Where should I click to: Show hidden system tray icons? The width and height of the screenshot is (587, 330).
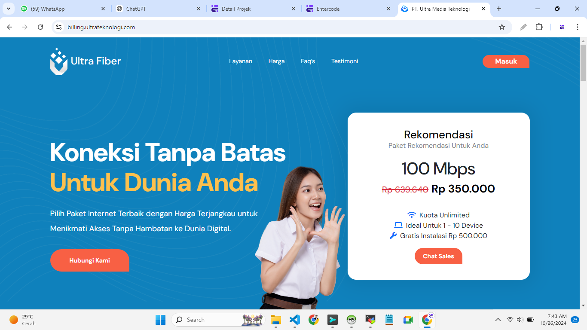(498, 320)
